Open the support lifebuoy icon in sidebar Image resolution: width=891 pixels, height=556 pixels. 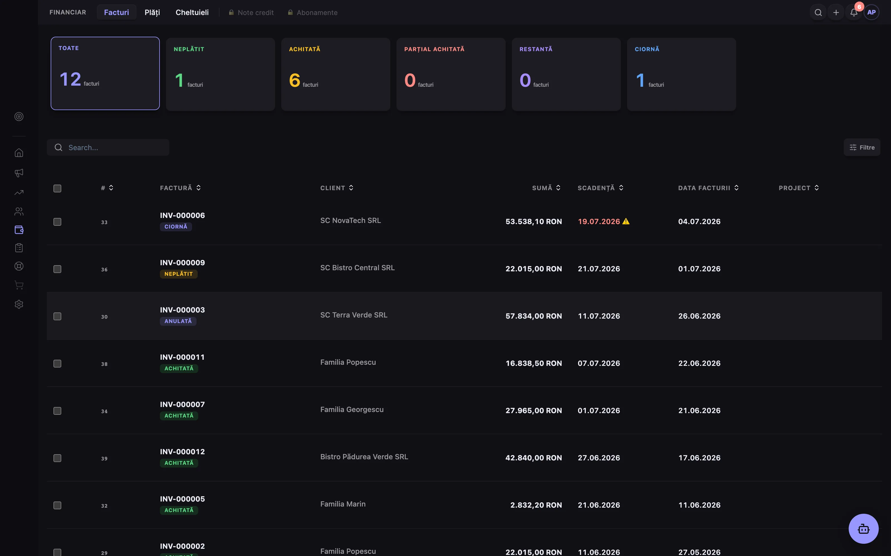19,266
